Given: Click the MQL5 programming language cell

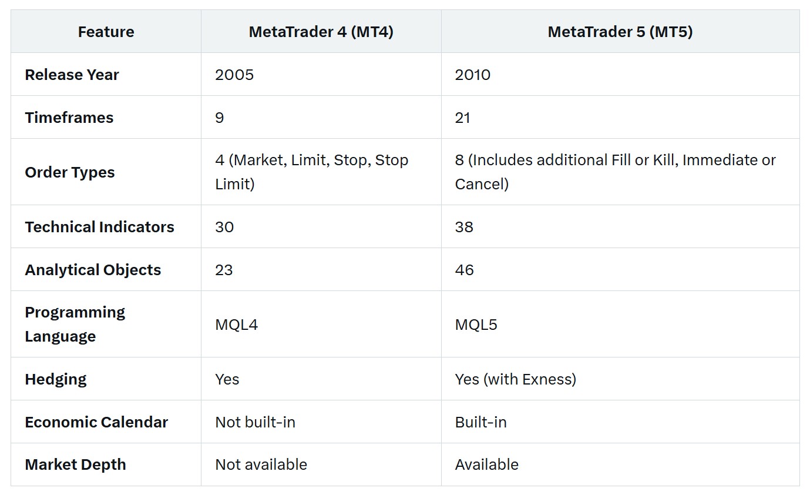Looking at the screenshot, I should [476, 324].
